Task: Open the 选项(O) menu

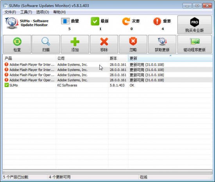Action: [x=43, y=12]
